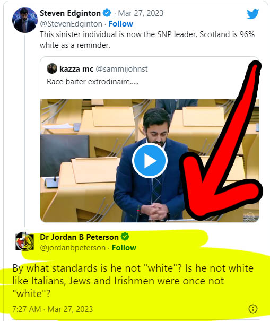This screenshot has width=270, height=321.
Task: Click Steven Edginton's blue verified badge
Action: 107,13
